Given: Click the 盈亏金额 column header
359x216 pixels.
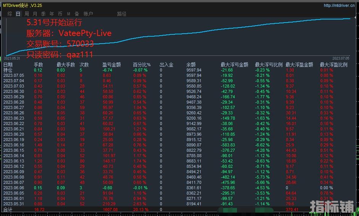Looking at the screenshot, I should click(112, 65).
